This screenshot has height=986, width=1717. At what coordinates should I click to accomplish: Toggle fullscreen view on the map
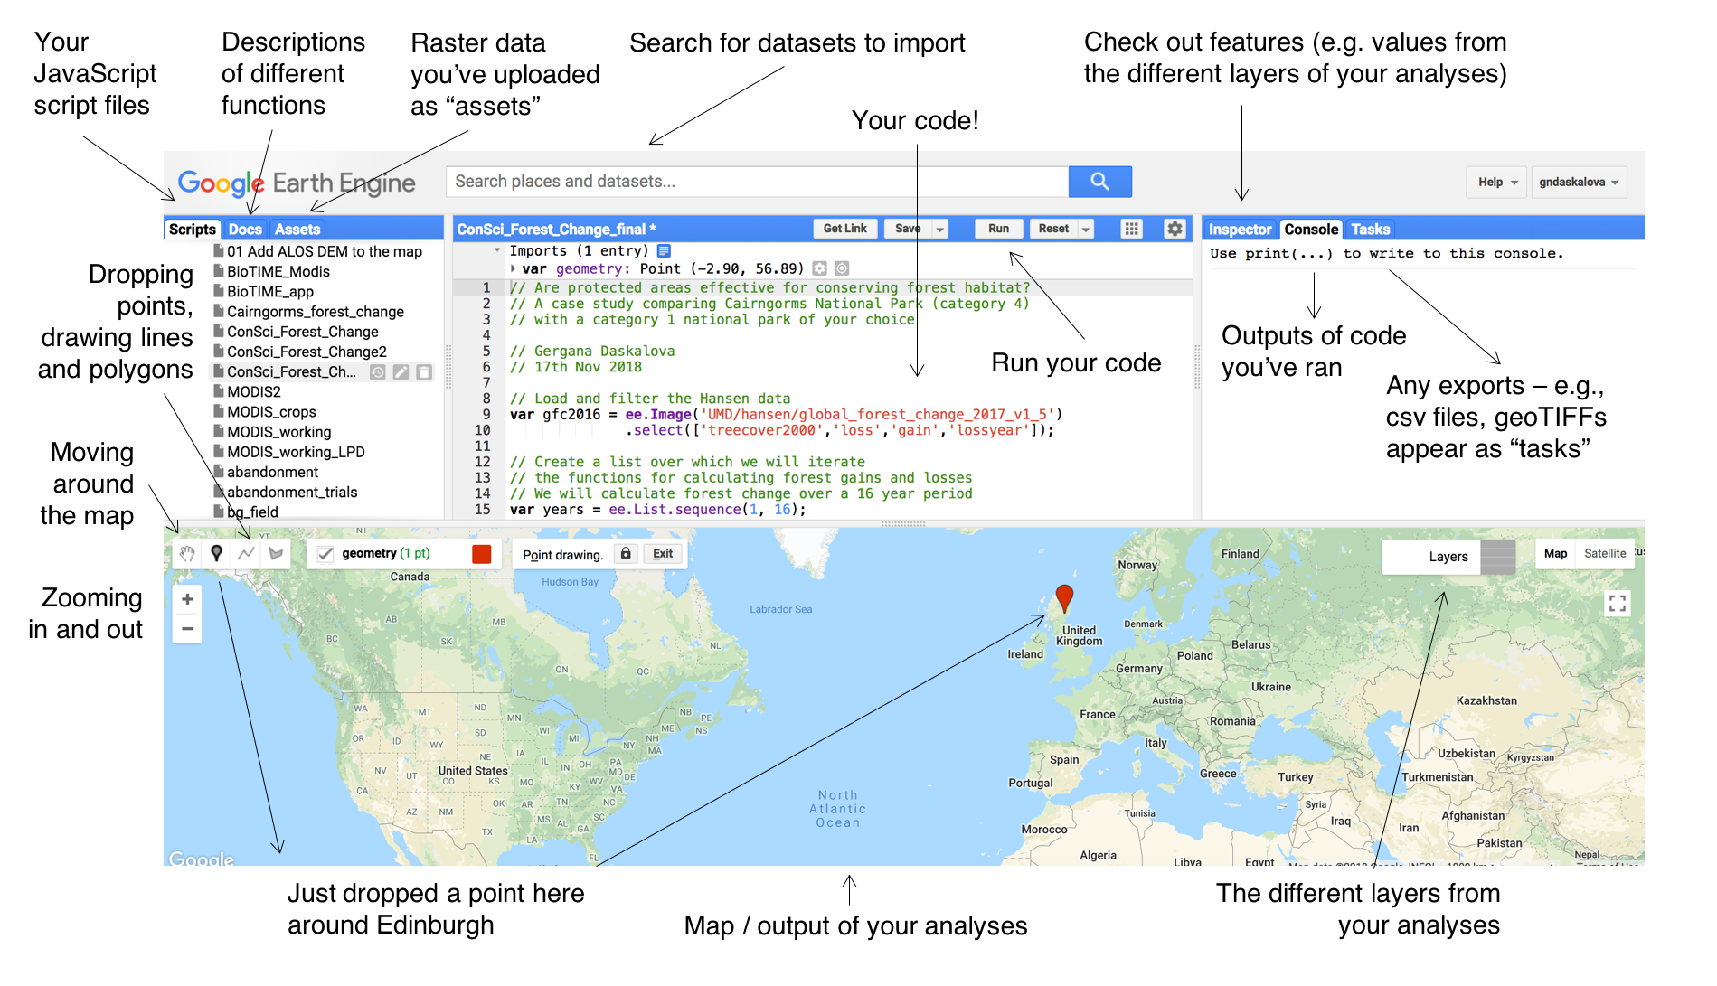[1617, 604]
